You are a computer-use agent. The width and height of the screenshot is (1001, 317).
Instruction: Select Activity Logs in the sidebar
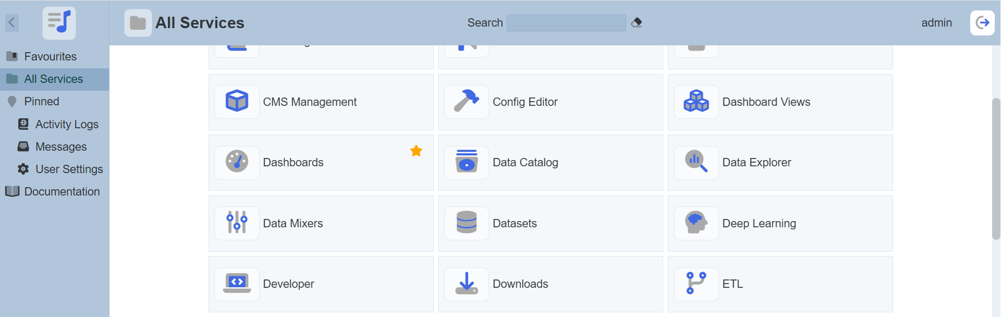point(67,124)
